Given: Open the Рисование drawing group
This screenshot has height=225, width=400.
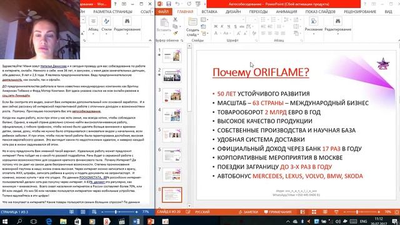Looking at the screenshot, I should [x=314, y=25].
